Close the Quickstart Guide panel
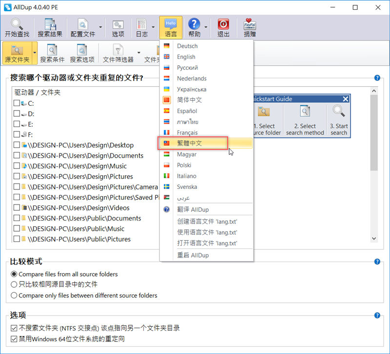The height and width of the screenshot is (354, 390). tap(345, 99)
